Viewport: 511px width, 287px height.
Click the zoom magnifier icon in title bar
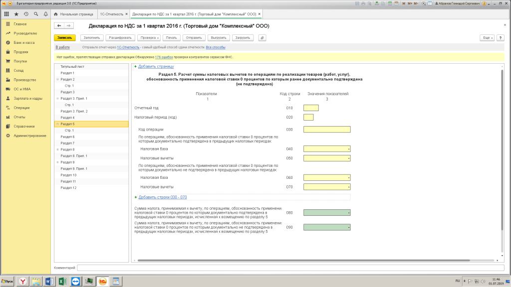click(424, 3)
